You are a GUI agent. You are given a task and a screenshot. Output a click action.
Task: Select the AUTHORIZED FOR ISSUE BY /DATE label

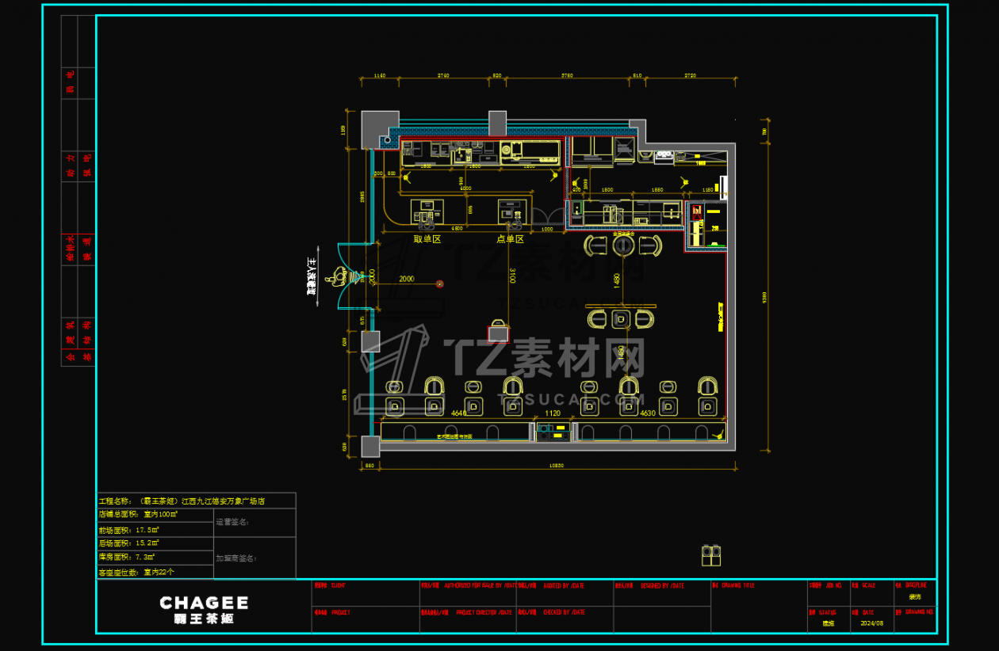[480, 585]
